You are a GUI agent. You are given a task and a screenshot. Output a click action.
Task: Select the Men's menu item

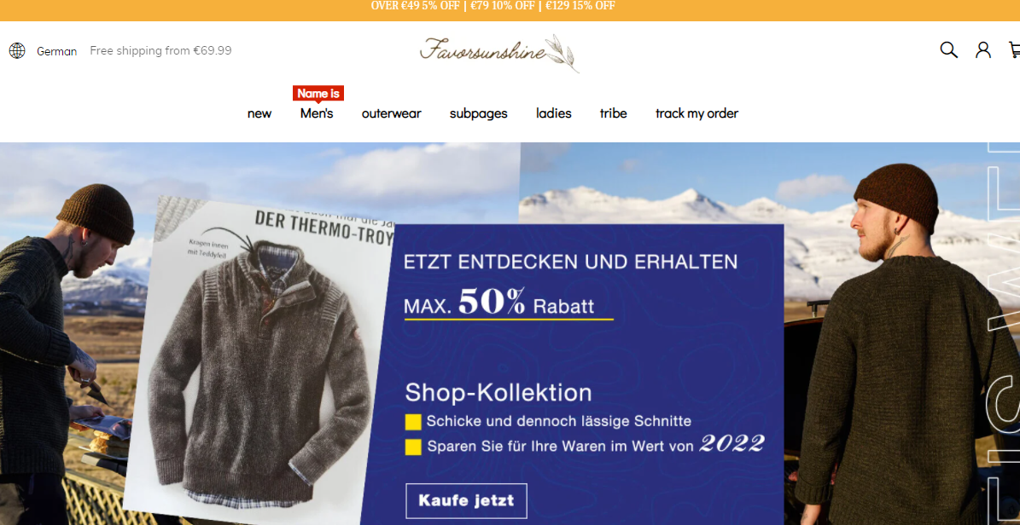point(317,113)
